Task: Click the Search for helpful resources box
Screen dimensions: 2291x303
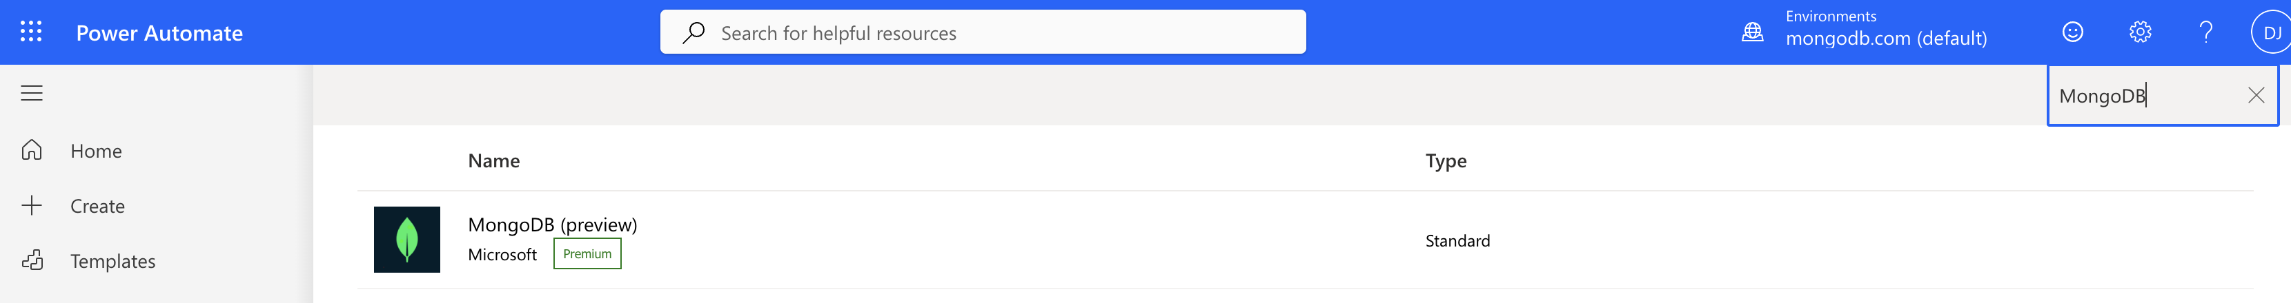Action: click(x=983, y=32)
